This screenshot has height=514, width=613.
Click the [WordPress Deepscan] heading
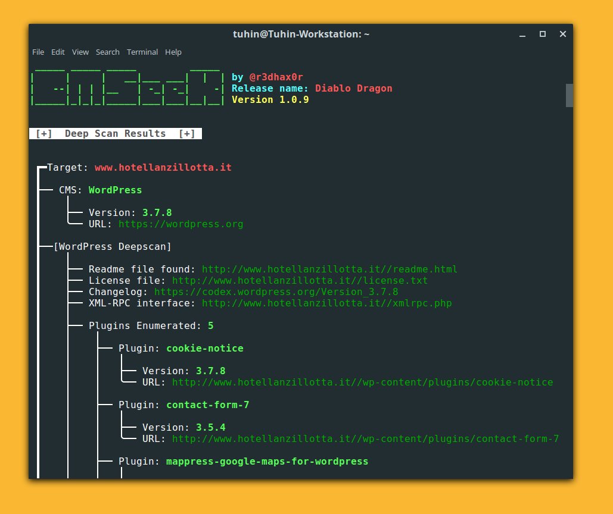coord(112,247)
